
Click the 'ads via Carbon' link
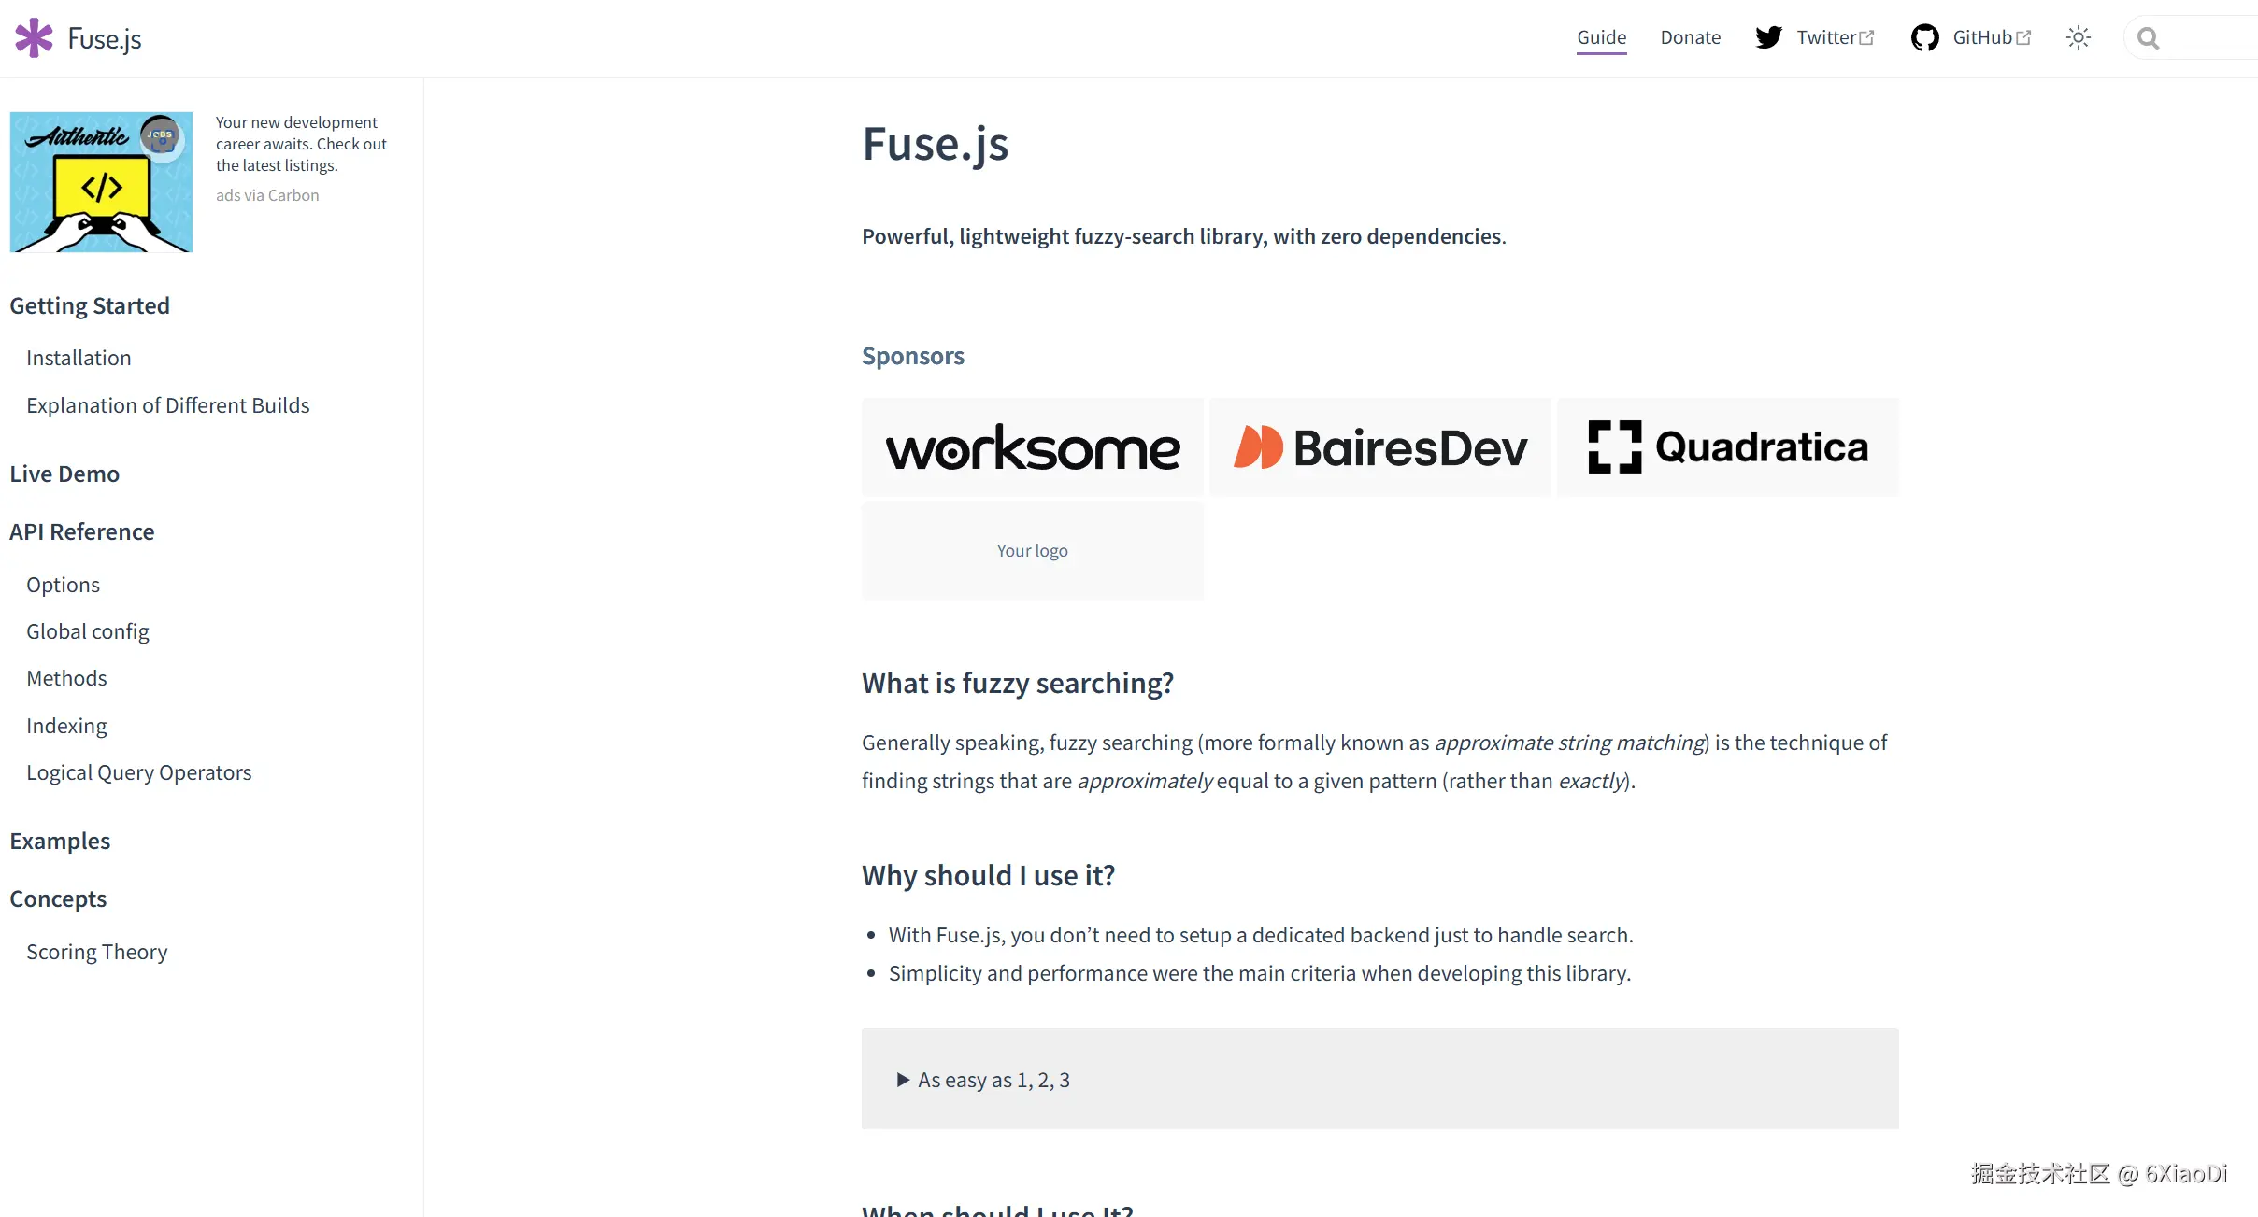point(267,195)
